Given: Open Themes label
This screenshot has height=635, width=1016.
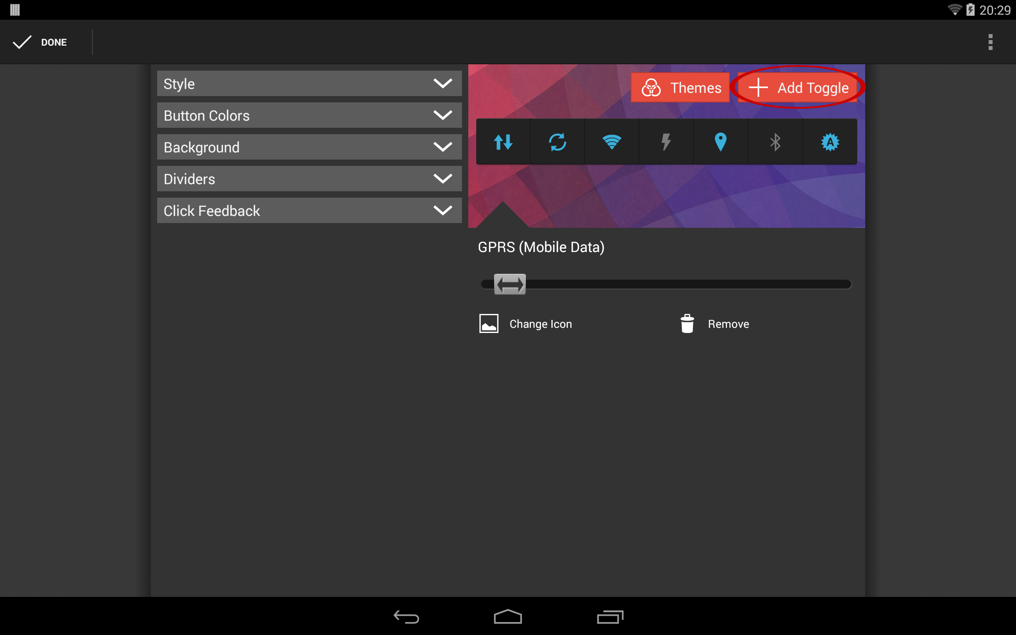Looking at the screenshot, I should (x=696, y=88).
